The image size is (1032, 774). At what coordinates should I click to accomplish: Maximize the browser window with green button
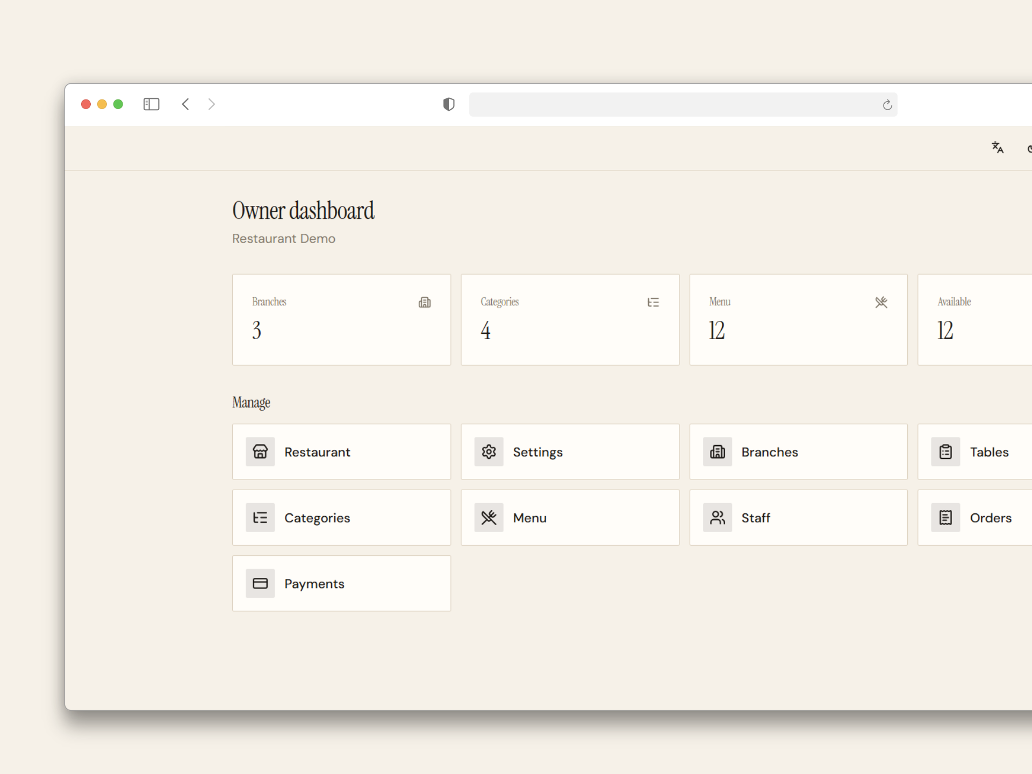pyautogui.click(x=118, y=104)
